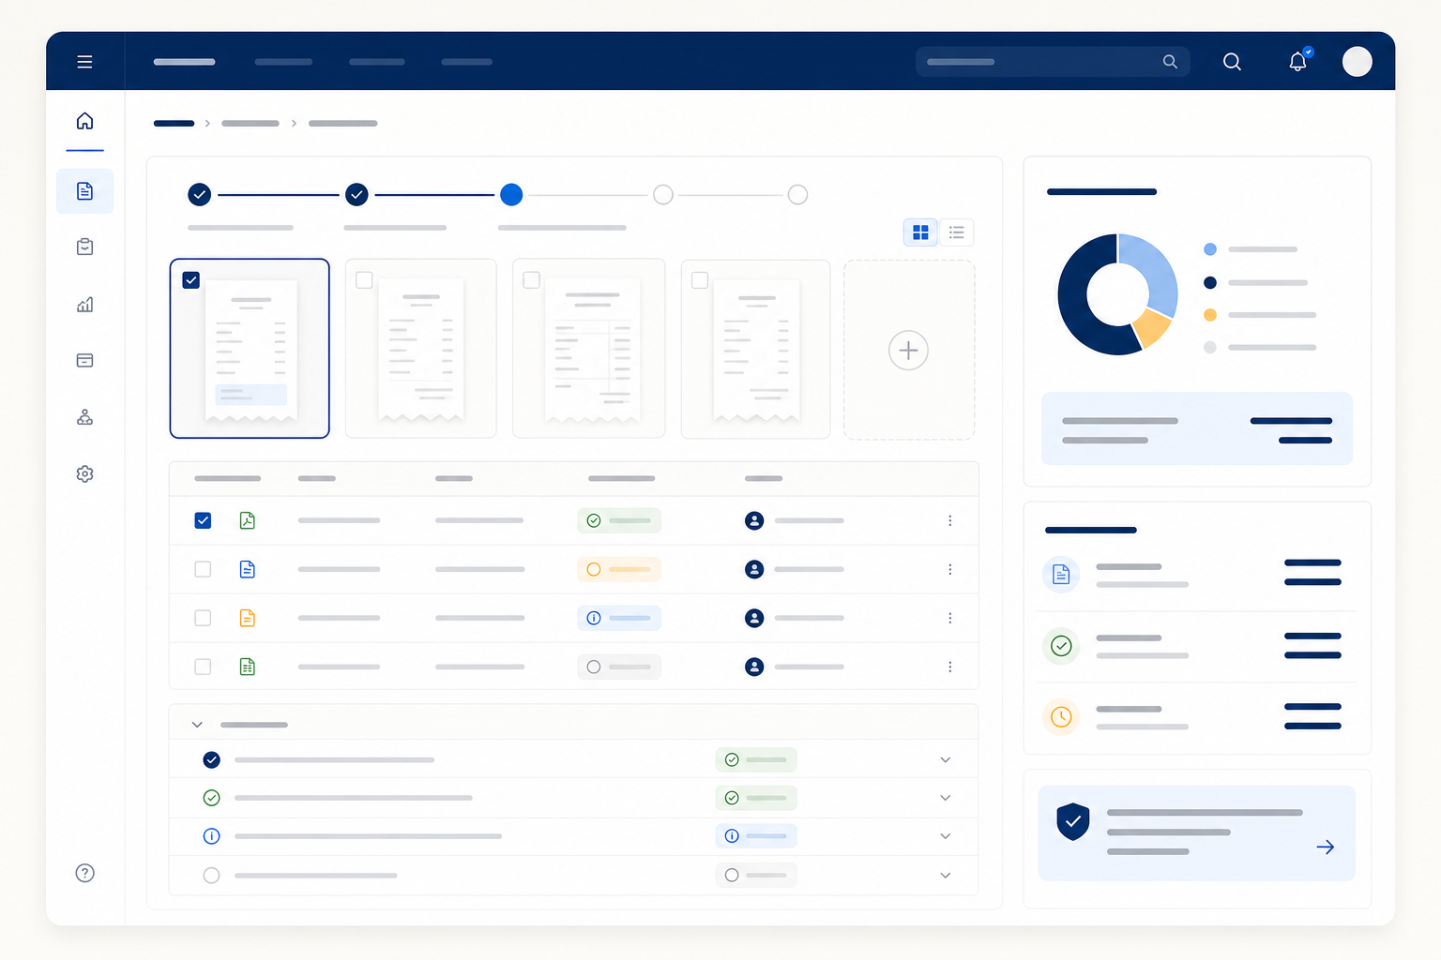Open the hamburger menu in the top bar
1441x960 pixels.
coord(84,62)
